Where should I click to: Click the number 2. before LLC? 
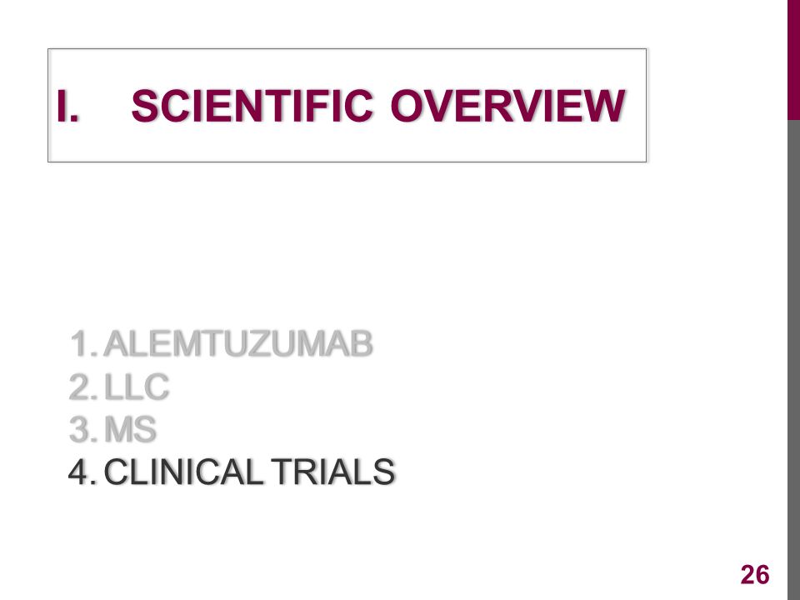point(83,386)
